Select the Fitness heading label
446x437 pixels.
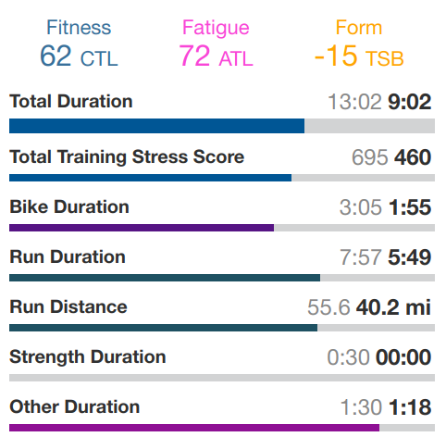pos(79,28)
